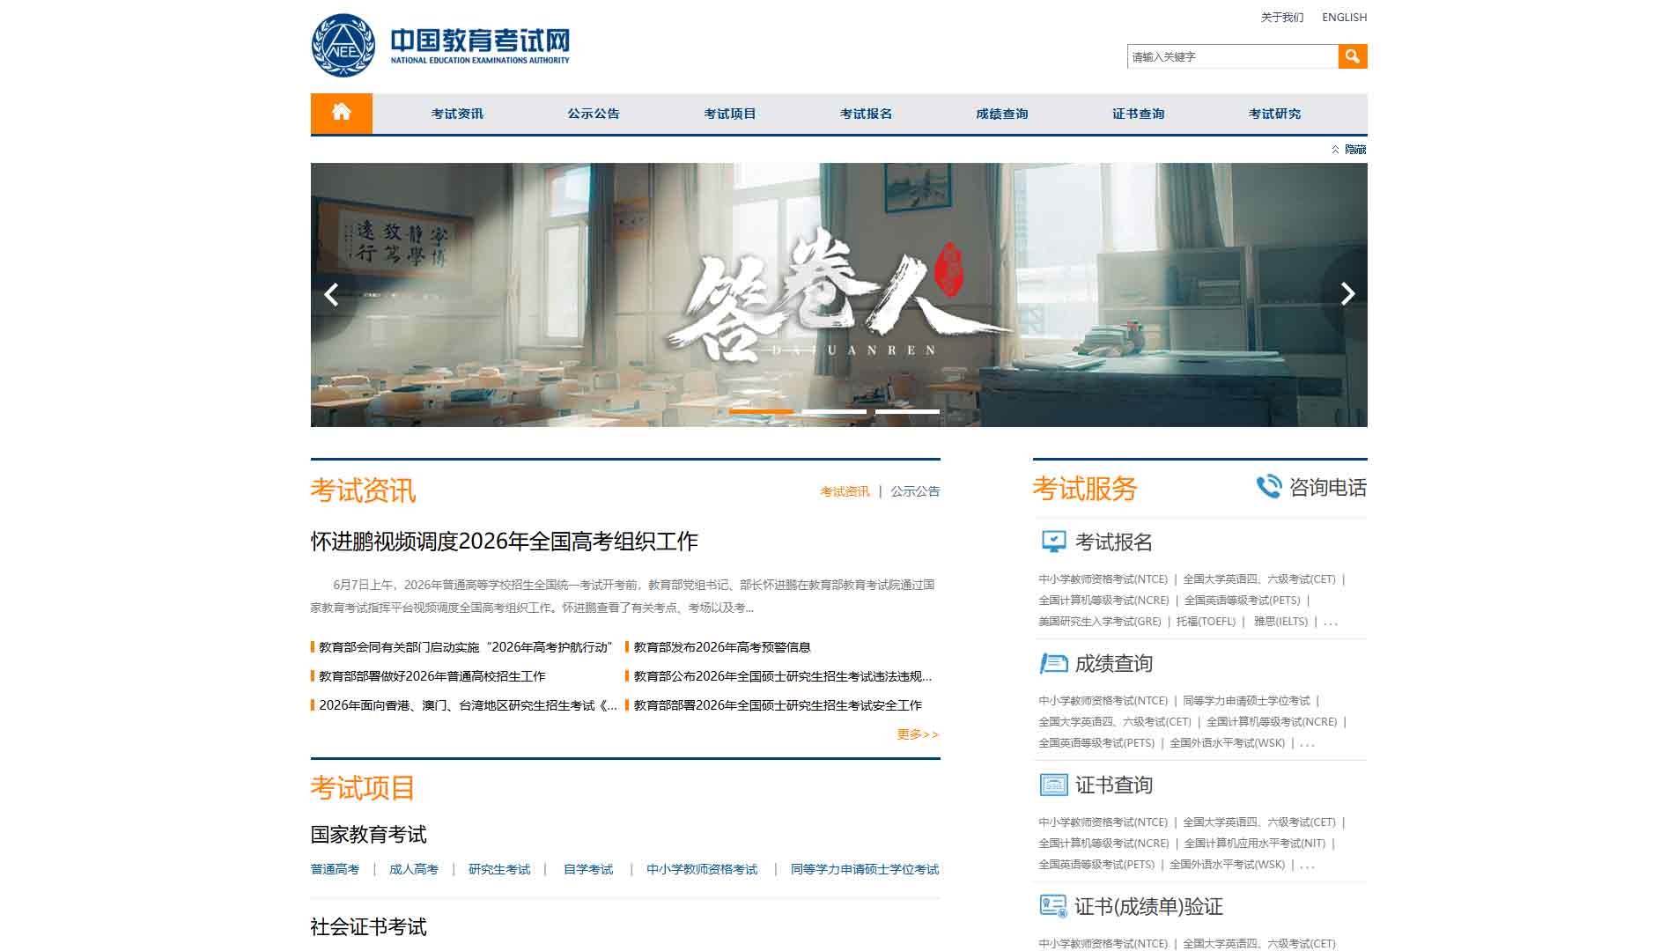Click 咨询电话 label in 考试服务 header

[1328, 487]
